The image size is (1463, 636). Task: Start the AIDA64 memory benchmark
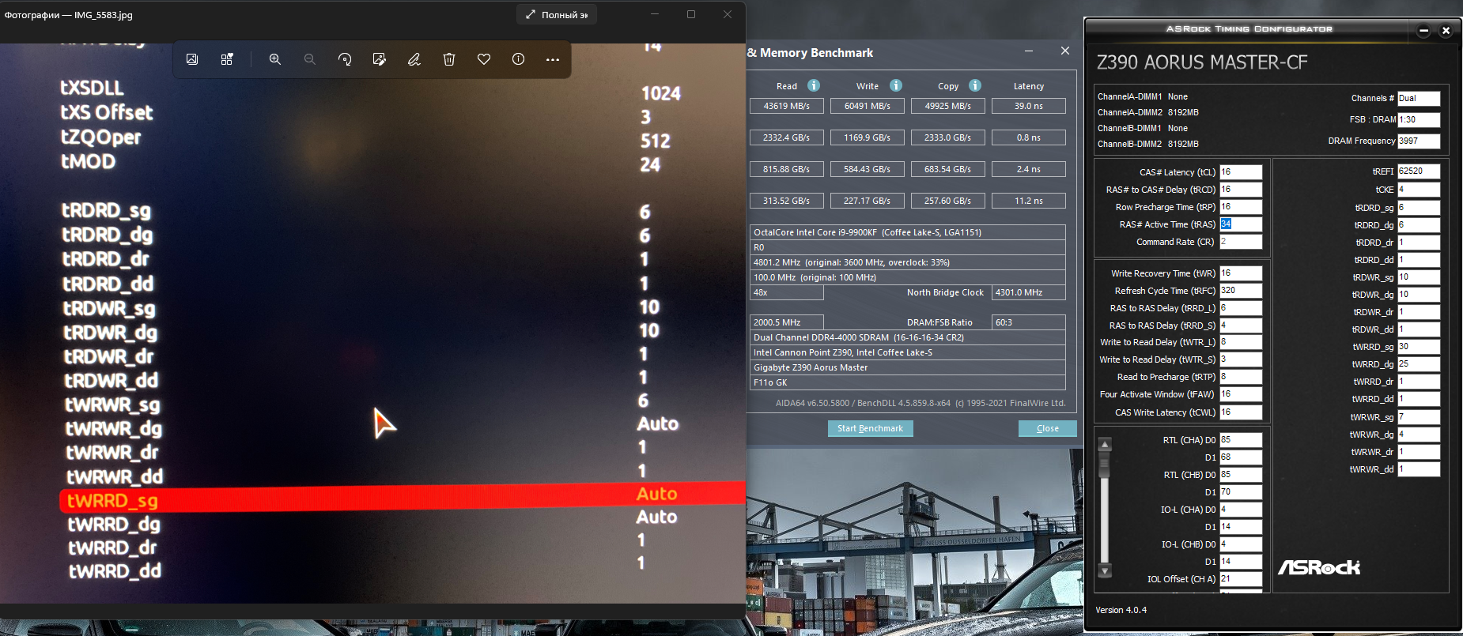[870, 428]
